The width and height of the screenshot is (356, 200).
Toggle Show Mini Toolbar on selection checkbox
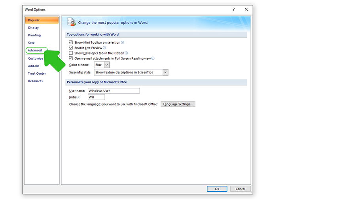71,42
